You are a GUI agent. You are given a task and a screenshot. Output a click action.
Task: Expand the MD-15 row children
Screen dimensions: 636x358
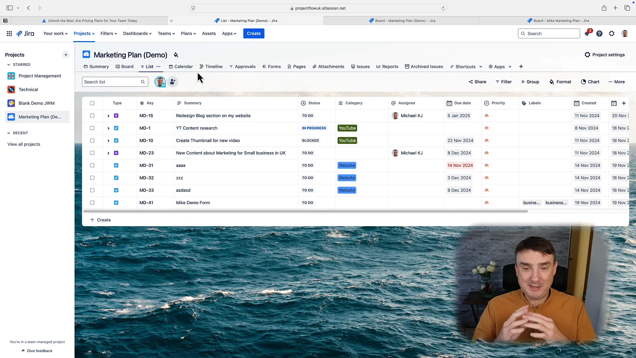pyautogui.click(x=108, y=116)
